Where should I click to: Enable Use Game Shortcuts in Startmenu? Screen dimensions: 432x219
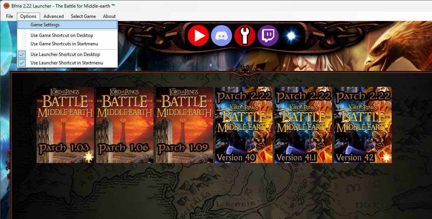click(x=67, y=44)
